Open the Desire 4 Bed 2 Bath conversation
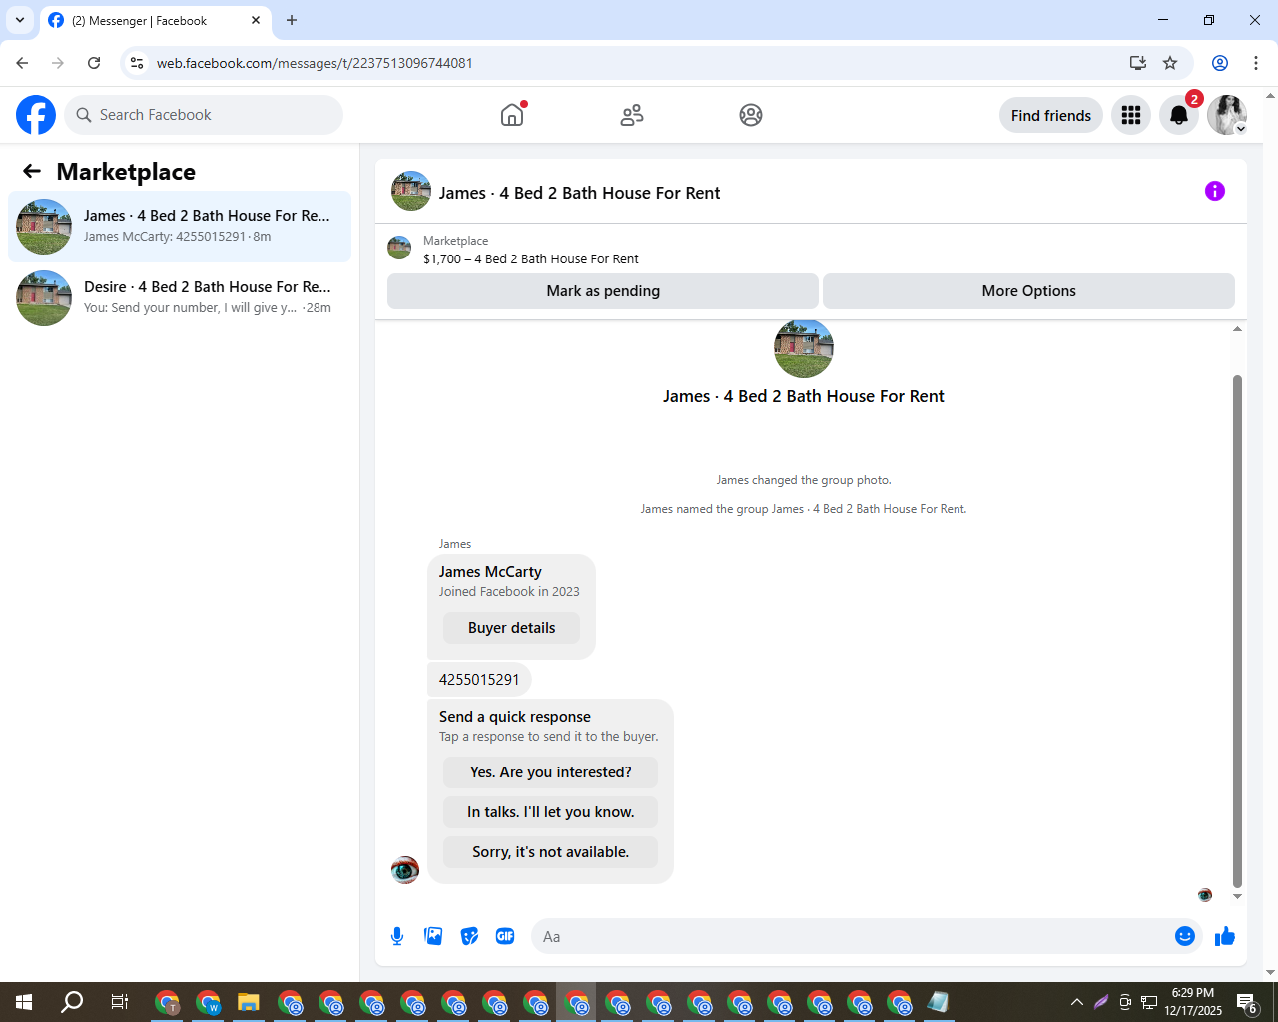Viewport: 1278px width, 1022px height. pos(180,298)
